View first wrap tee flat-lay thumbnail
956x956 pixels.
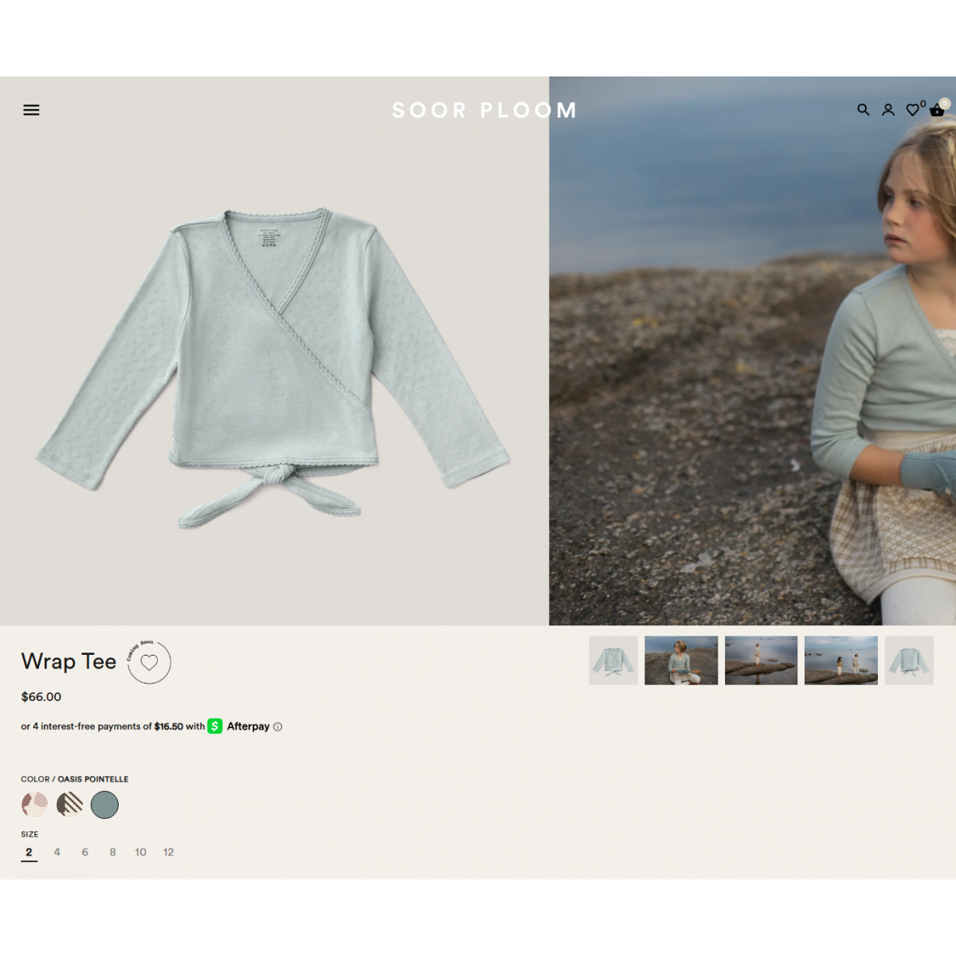click(613, 660)
